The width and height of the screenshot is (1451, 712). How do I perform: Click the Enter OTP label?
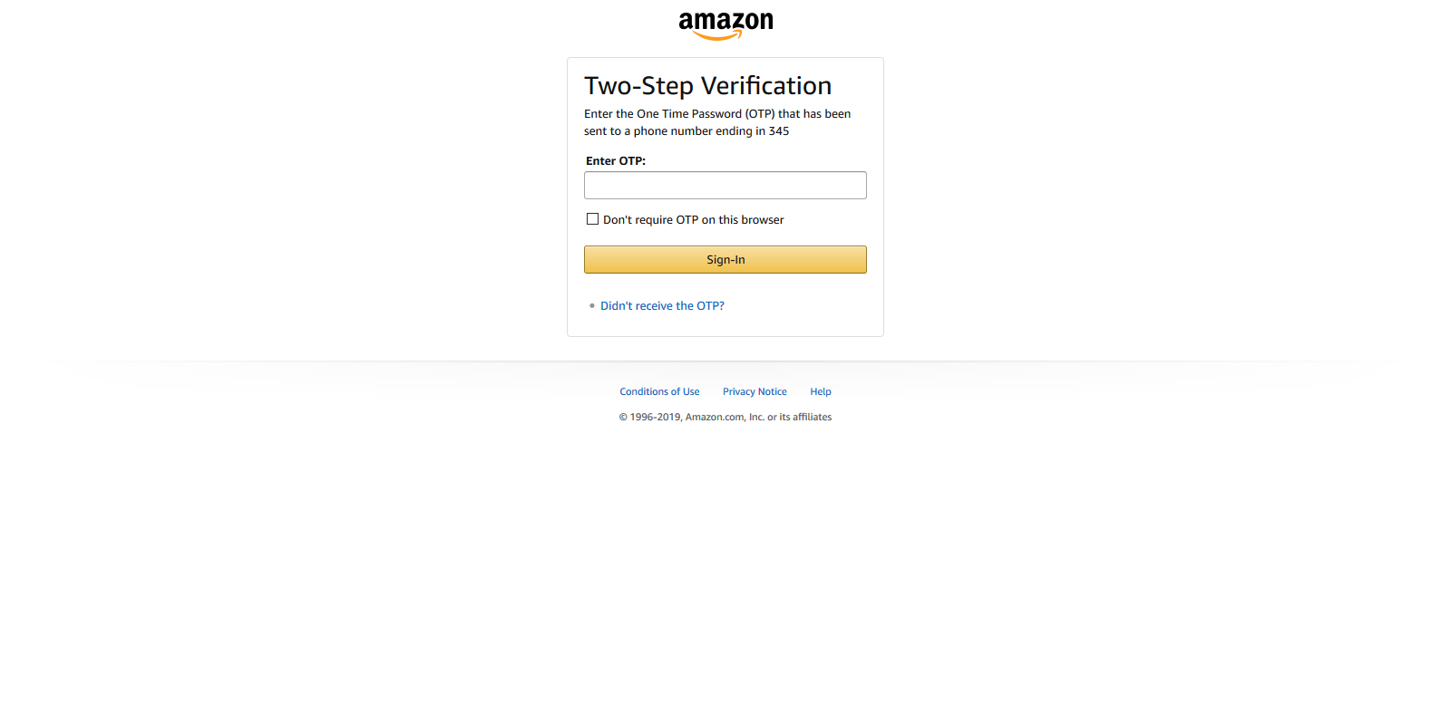point(615,160)
